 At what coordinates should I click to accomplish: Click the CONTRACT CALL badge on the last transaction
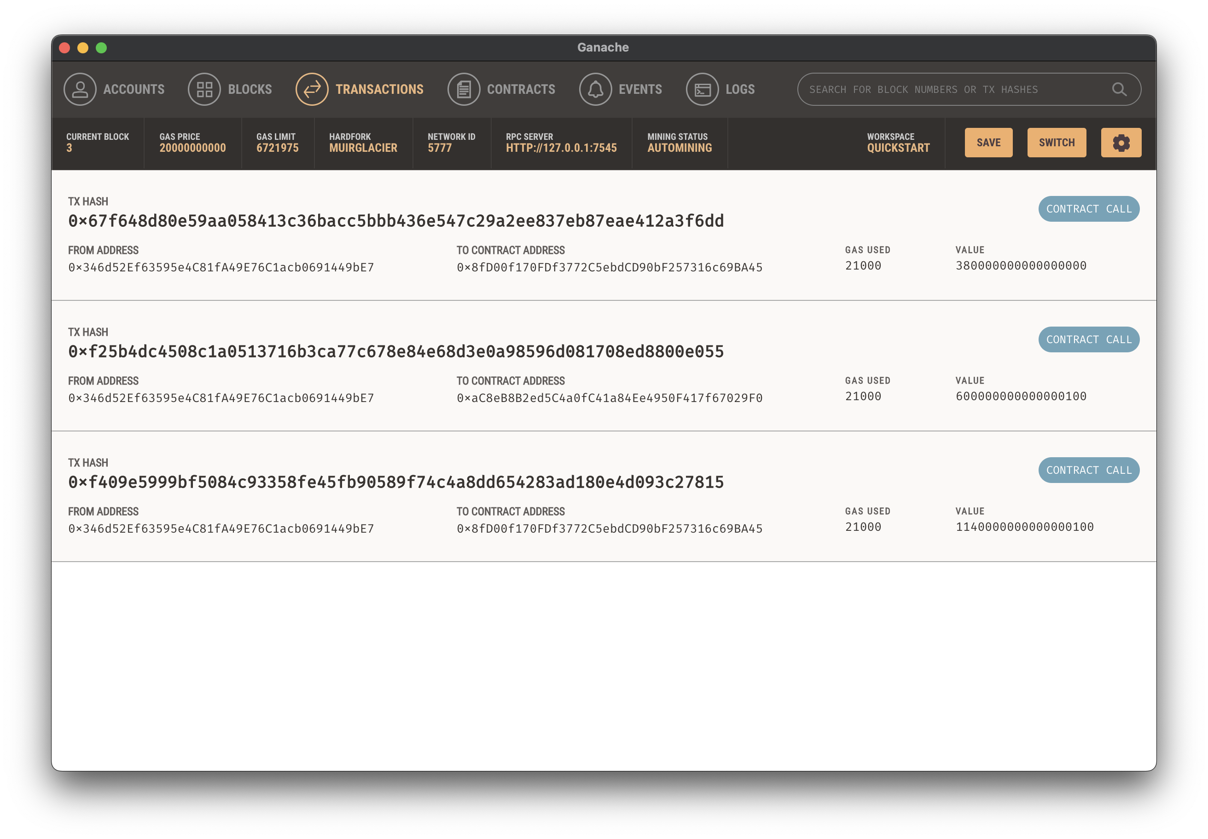click(1089, 470)
